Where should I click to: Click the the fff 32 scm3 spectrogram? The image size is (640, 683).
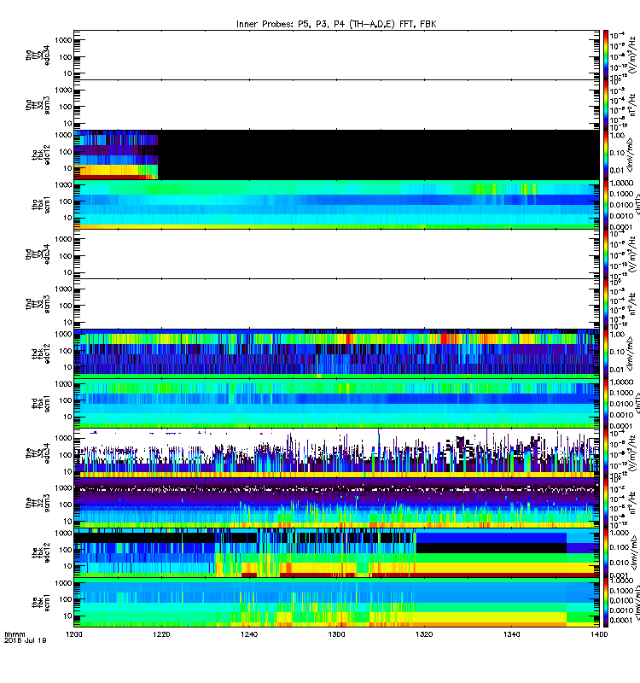pyautogui.click(x=336, y=503)
